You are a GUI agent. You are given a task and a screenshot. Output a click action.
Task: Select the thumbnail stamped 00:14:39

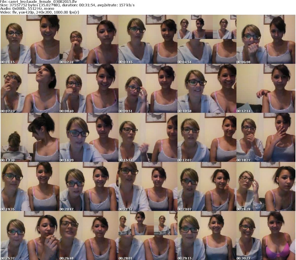[89, 138]
